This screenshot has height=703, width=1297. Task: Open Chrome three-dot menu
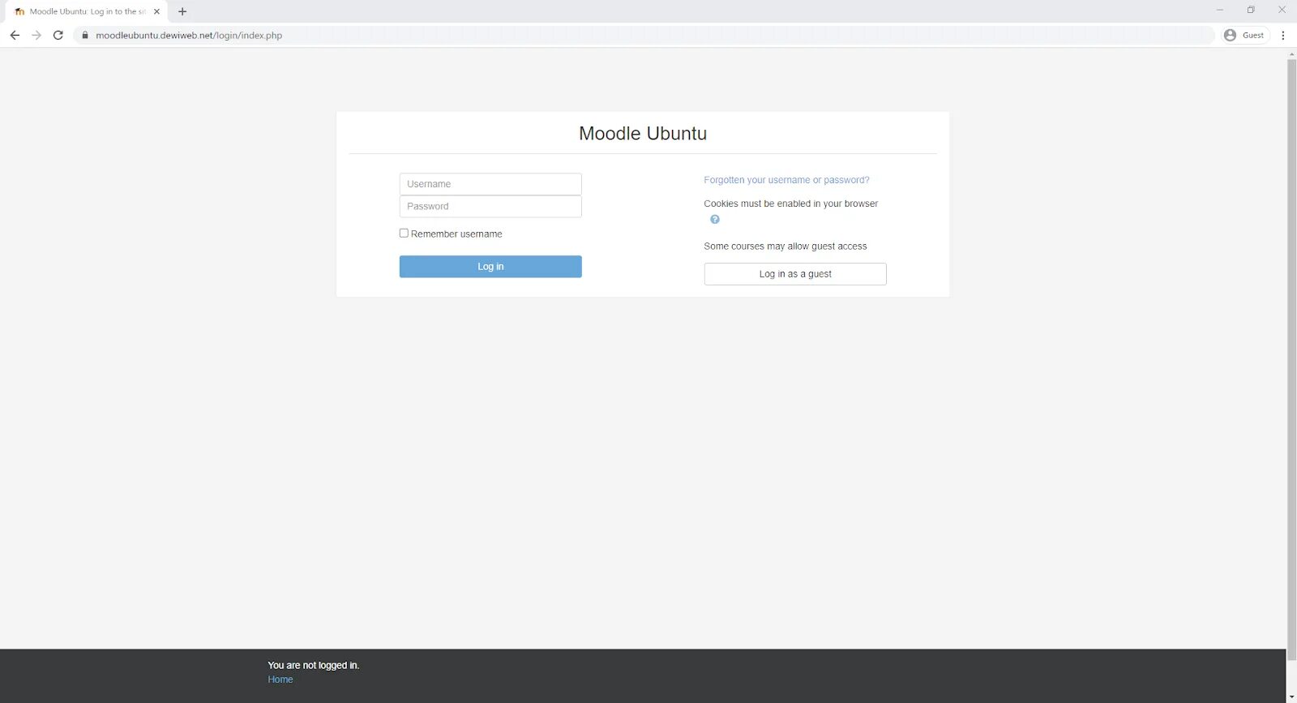1283,35
